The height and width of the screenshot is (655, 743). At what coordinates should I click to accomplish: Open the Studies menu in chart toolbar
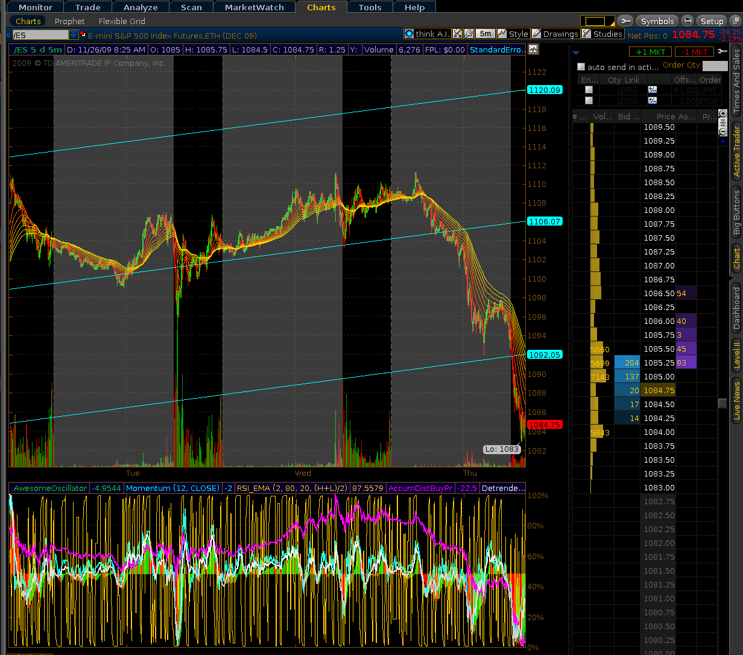[603, 34]
